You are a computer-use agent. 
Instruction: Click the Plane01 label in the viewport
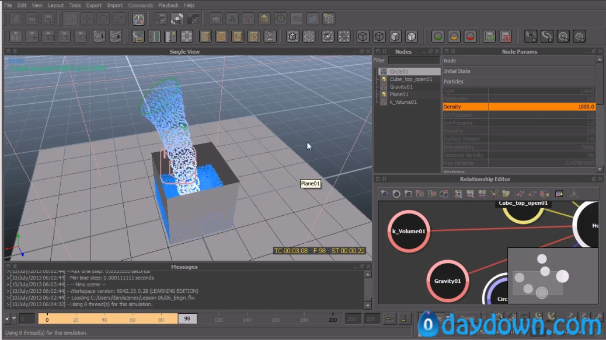[311, 184]
